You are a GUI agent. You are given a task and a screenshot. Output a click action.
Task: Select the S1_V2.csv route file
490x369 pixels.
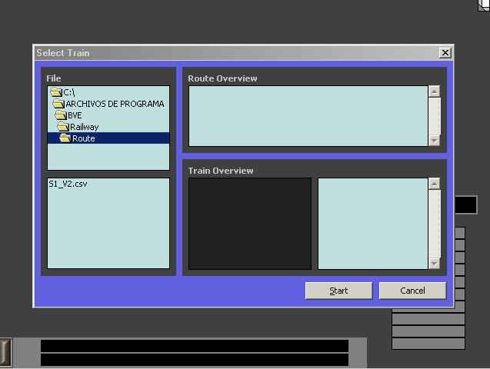point(68,184)
